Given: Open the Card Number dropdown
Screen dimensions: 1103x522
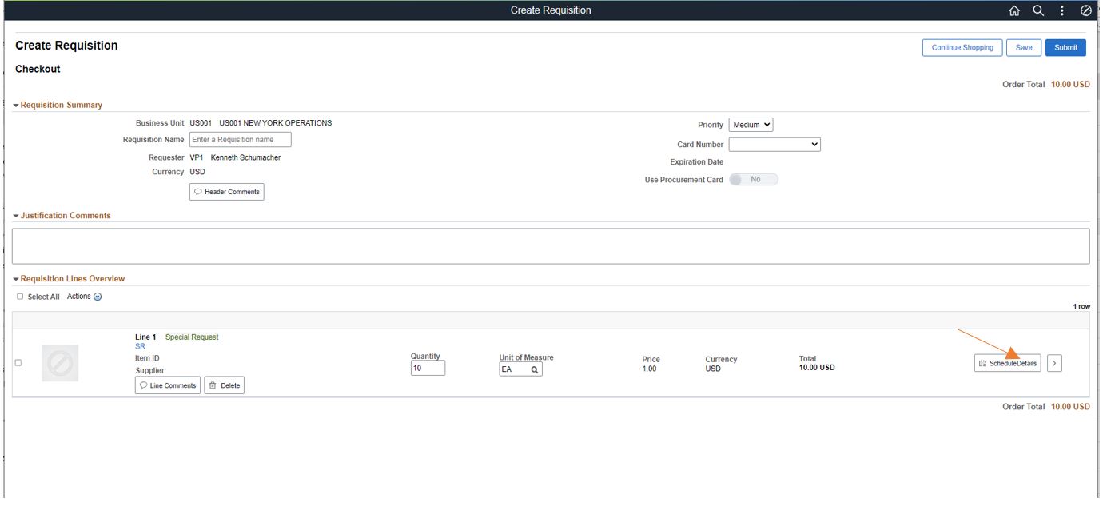Looking at the screenshot, I should click(775, 144).
